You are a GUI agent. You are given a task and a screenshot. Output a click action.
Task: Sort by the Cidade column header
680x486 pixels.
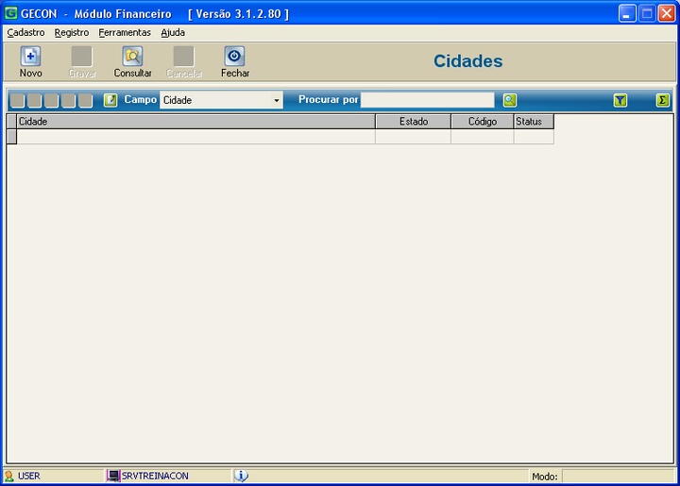pos(195,122)
